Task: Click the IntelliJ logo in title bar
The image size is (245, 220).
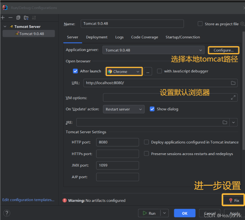Action: (5, 7)
